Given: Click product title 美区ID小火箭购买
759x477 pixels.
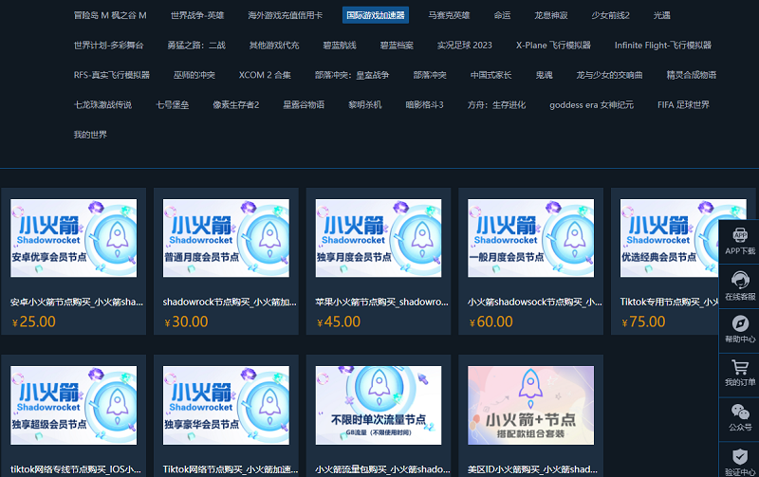Looking at the screenshot, I should coord(532,469).
